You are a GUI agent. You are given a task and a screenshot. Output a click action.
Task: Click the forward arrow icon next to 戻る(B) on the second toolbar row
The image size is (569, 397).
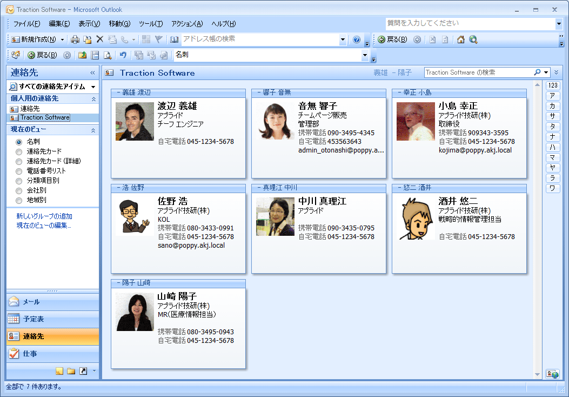coord(67,55)
